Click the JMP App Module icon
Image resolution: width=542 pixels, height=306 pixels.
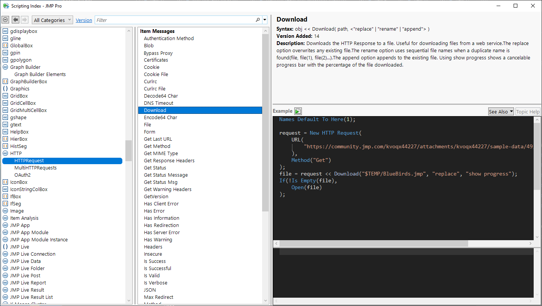coord(5,233)
